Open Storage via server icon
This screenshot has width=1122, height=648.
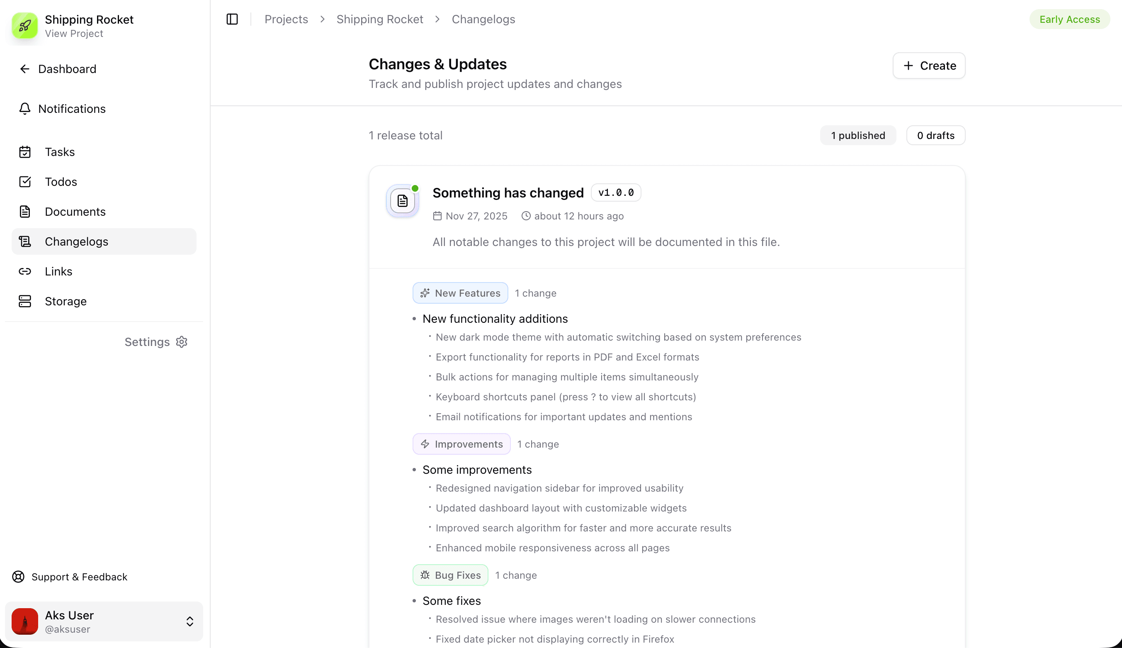[x=25, y=301]
